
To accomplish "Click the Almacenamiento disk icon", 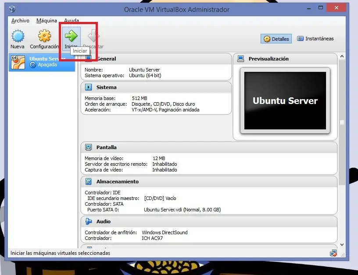I will click(x=88, y=182).
